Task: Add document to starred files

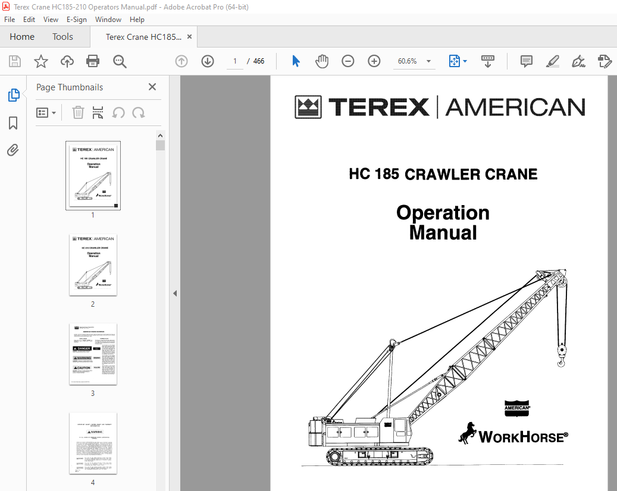Action: [41, 61]
